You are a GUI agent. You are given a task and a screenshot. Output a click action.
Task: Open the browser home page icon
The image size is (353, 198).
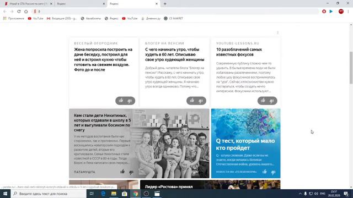(x=26, y=12)
